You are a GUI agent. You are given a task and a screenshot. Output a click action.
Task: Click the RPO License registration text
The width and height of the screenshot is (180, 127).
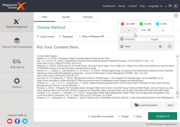click(x=161, y=124)
